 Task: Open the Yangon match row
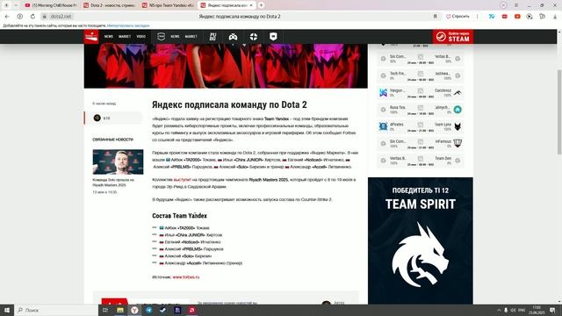[421, 93]
